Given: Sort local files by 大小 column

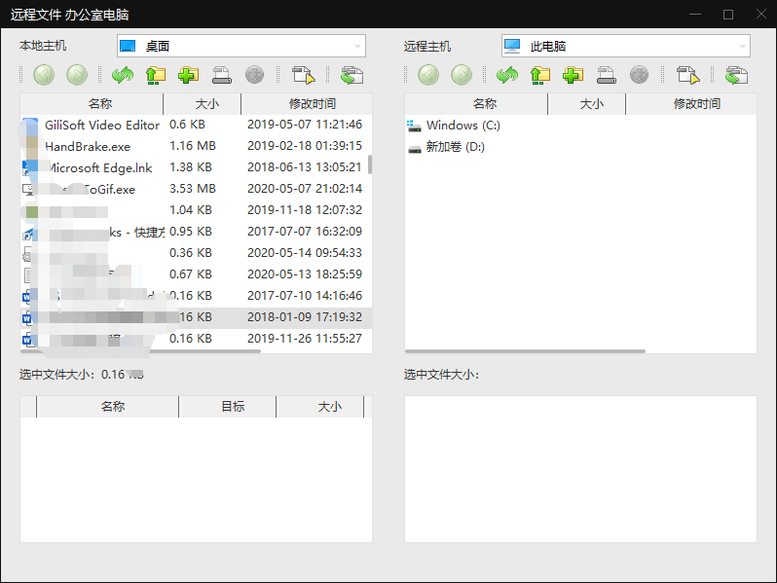Looking at the screenshot, I should (x=203, y=103).
